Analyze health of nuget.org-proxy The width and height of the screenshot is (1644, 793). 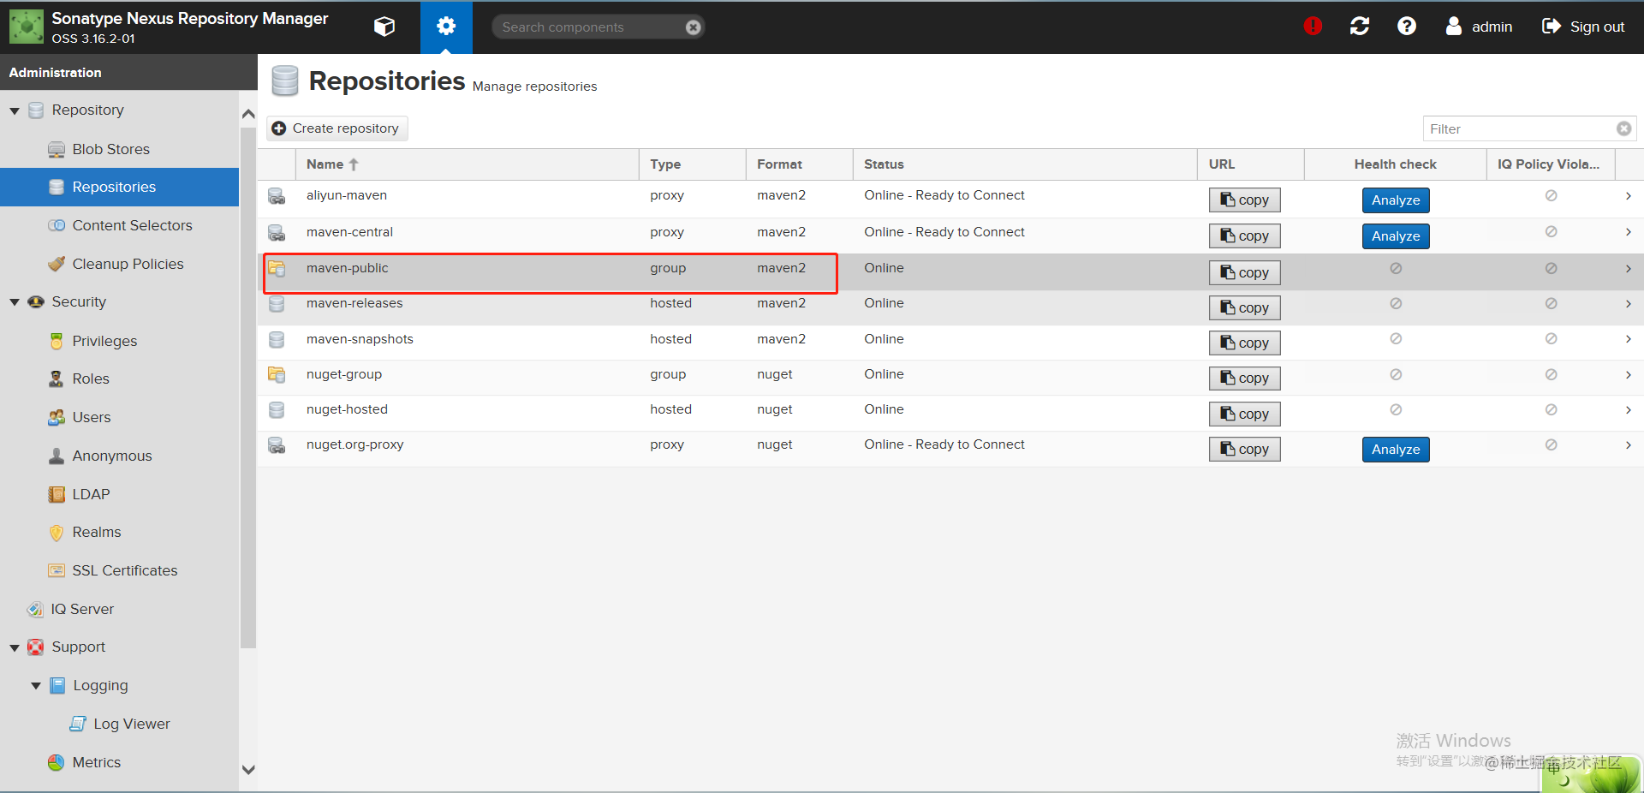pos(1396,449)
